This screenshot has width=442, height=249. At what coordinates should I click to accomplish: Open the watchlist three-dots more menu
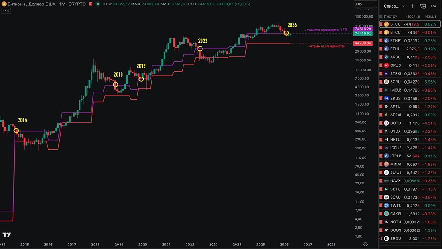coord(433,6)
